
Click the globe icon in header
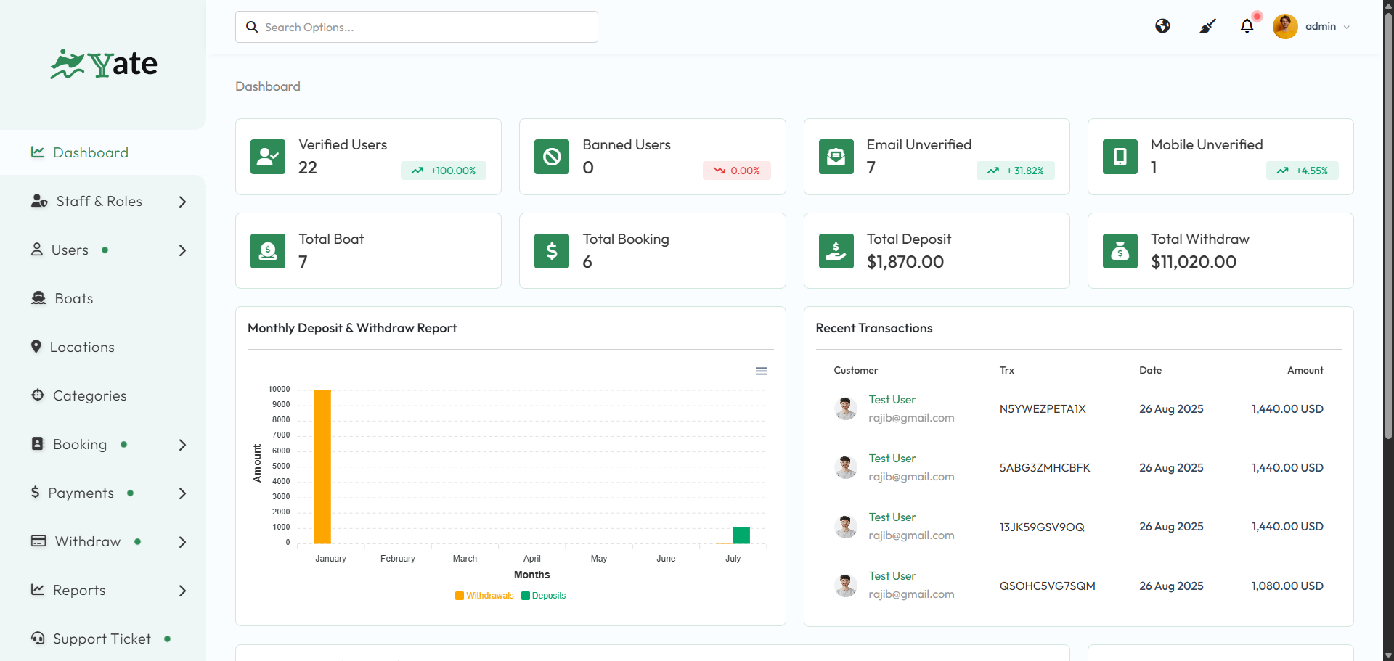point(1162,26)
